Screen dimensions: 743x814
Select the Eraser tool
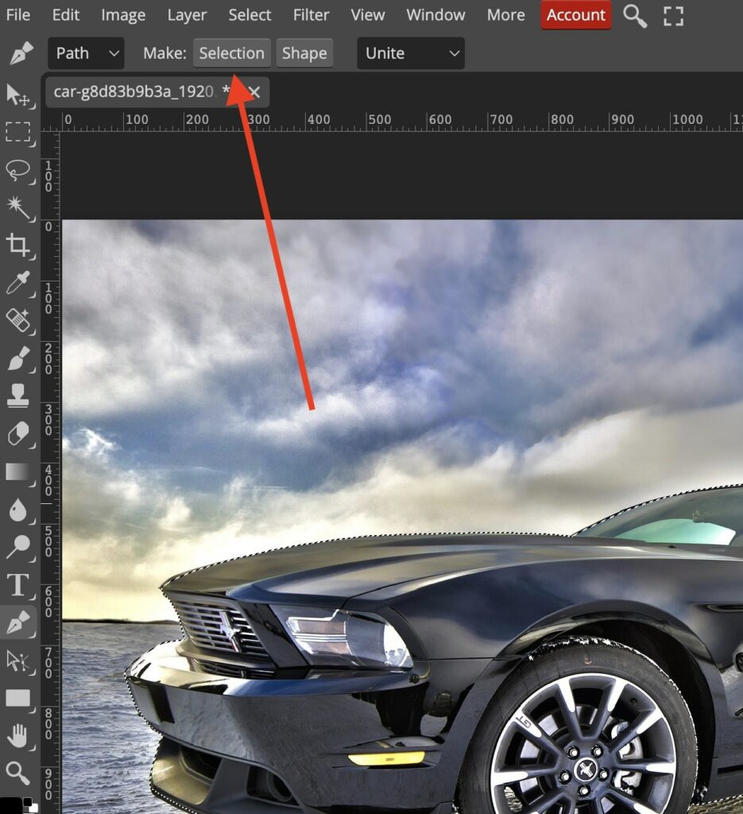point(18,433)
